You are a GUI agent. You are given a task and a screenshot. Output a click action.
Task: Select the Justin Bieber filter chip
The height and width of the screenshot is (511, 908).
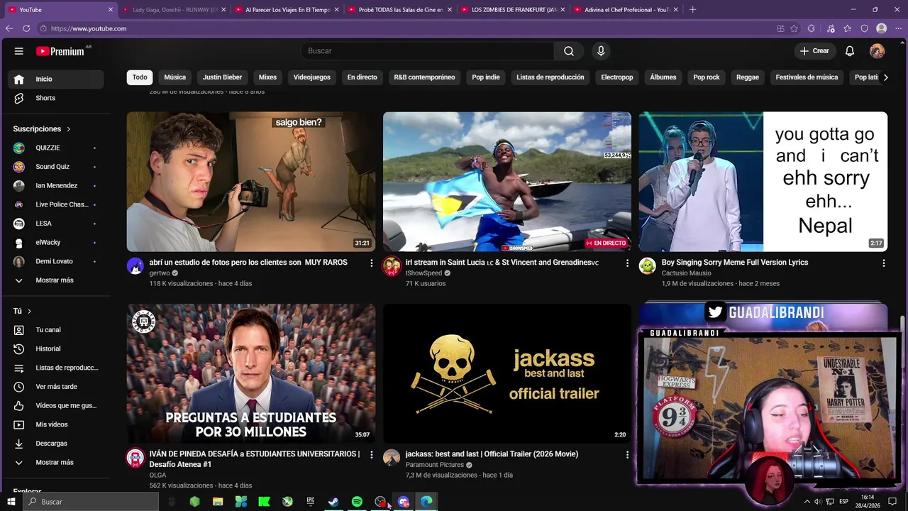pyautogui.click(x=222, y=77)
